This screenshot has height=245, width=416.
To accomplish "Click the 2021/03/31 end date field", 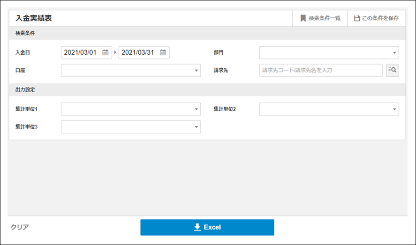I will [x=138, y=52].
